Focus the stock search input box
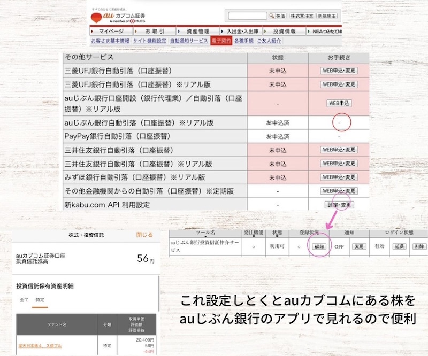Viewport: 428px width, 356px height. [x=247, y=16]
